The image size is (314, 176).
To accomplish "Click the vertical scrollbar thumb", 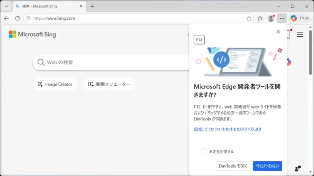I will click(310, 52).
